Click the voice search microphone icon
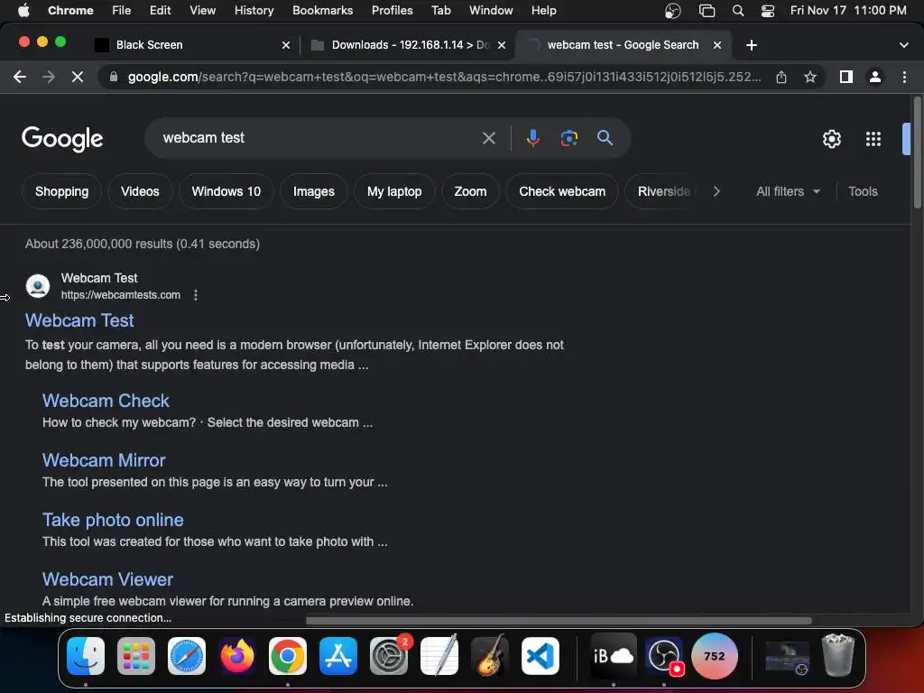 tap(532, 138)
